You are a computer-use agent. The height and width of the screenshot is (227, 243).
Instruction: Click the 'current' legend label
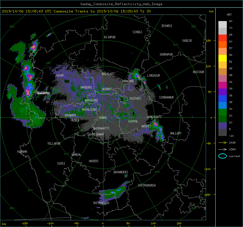coord(234,156)
